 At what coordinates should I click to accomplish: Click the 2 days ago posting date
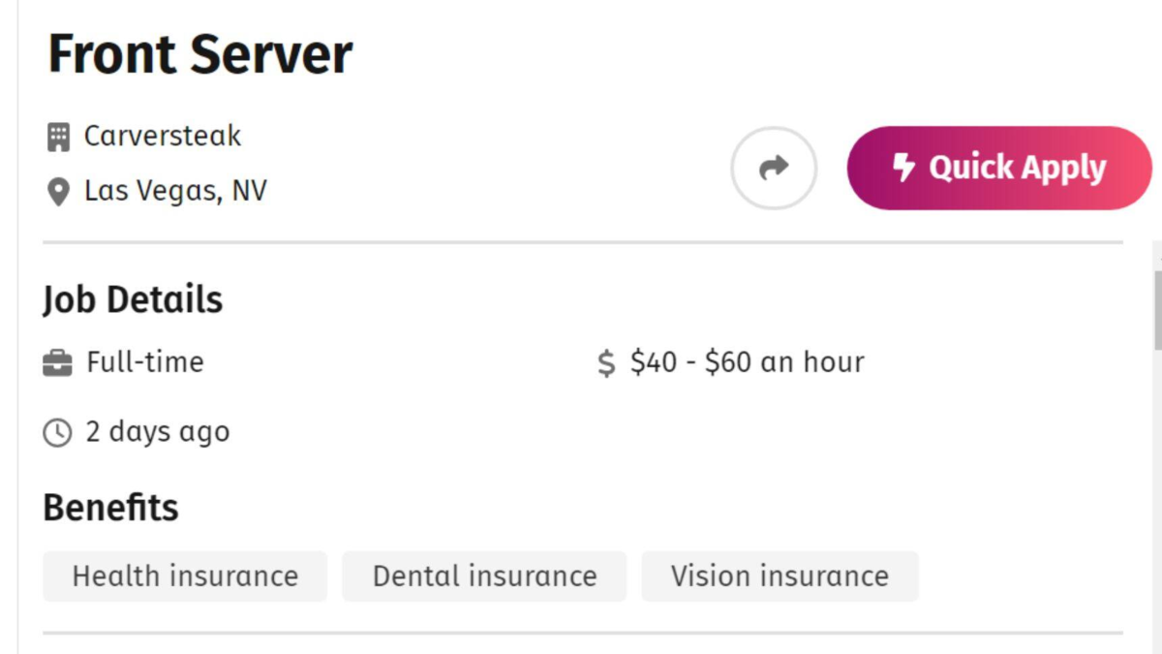157,431
